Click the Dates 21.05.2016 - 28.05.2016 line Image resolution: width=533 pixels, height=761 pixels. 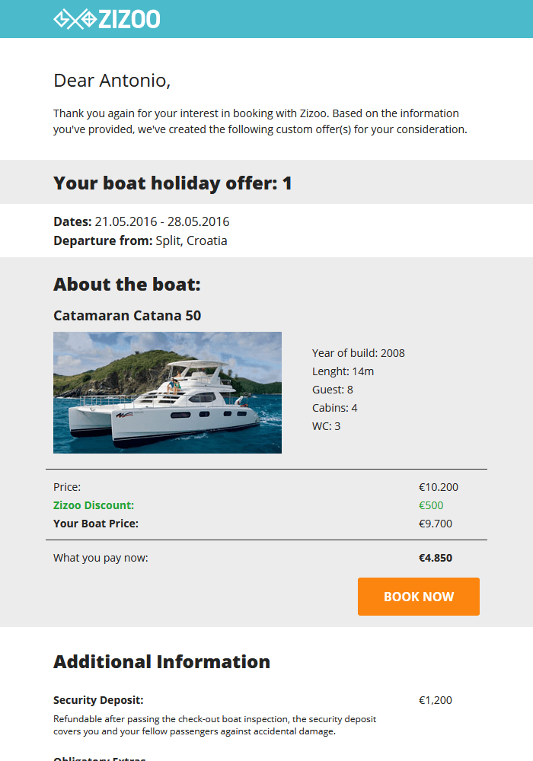[x=142, y=222]
